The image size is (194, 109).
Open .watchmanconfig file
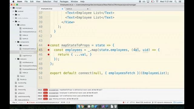(24, 96)
